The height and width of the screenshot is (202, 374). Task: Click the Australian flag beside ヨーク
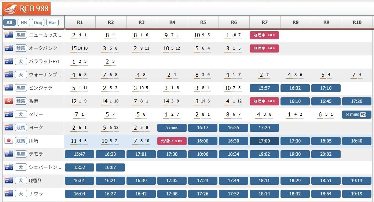[x=8, y=127]
